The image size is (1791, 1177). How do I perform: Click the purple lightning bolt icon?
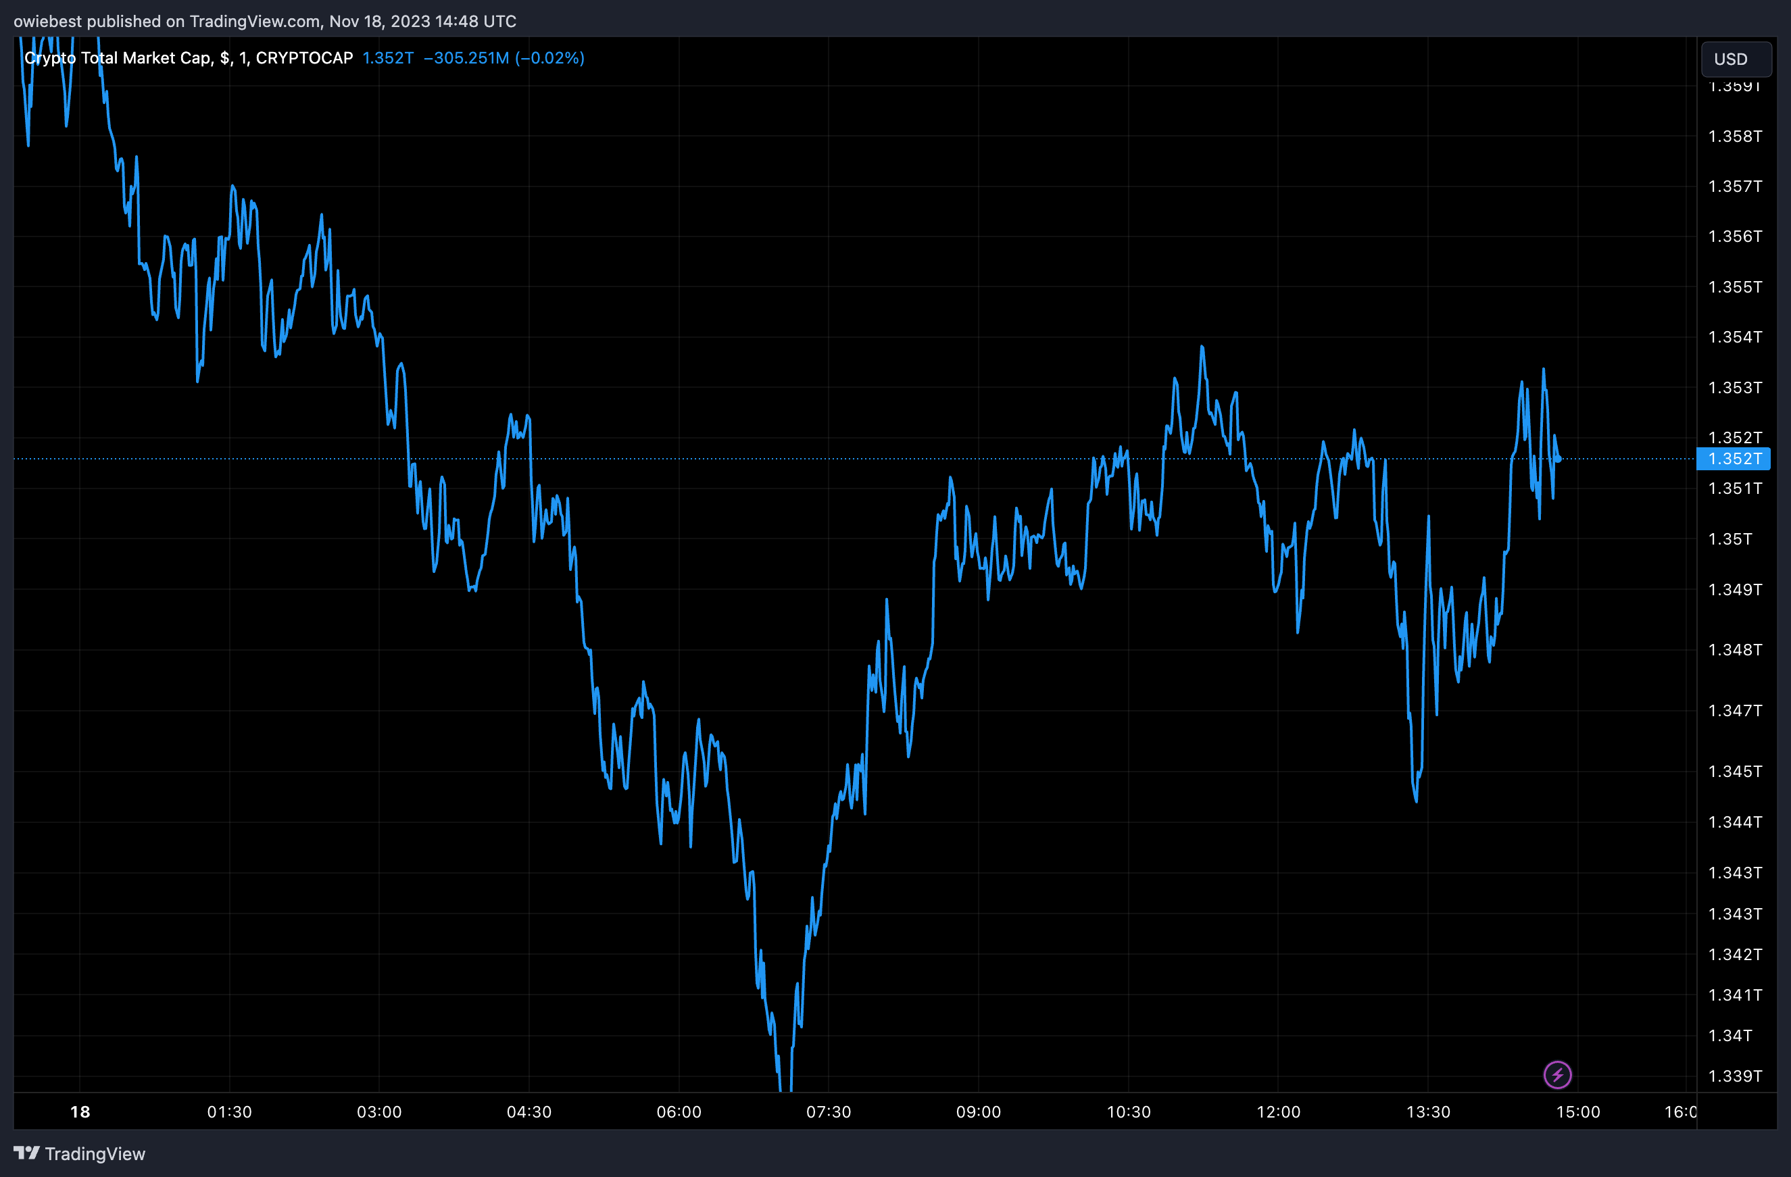[1557, 1075]
